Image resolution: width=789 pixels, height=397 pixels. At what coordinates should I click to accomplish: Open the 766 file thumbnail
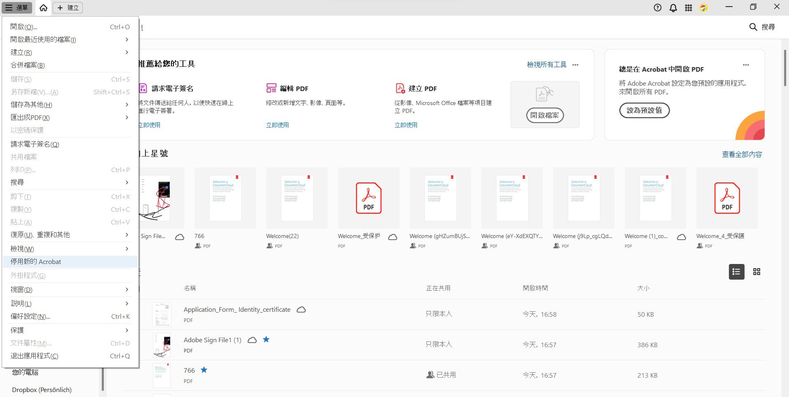[x=225, y=198]
